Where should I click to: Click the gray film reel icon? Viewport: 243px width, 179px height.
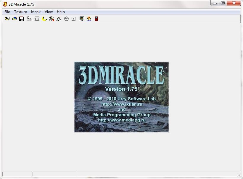coord(66,19)
